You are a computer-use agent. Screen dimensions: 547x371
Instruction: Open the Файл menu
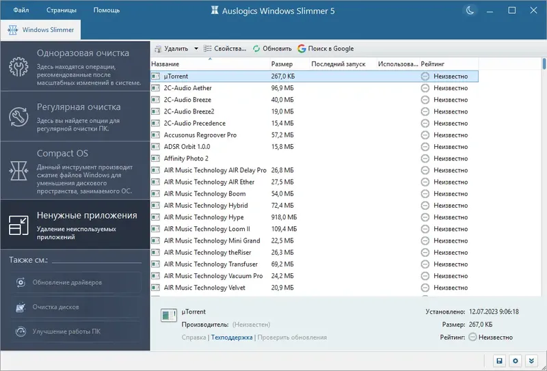(x=21, y=10)
